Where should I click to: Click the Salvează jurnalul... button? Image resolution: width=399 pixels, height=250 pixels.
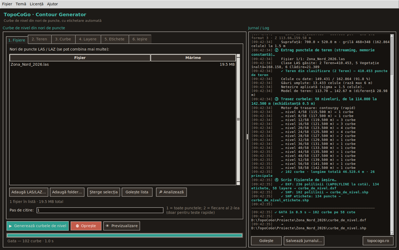(x=304, y=241)
